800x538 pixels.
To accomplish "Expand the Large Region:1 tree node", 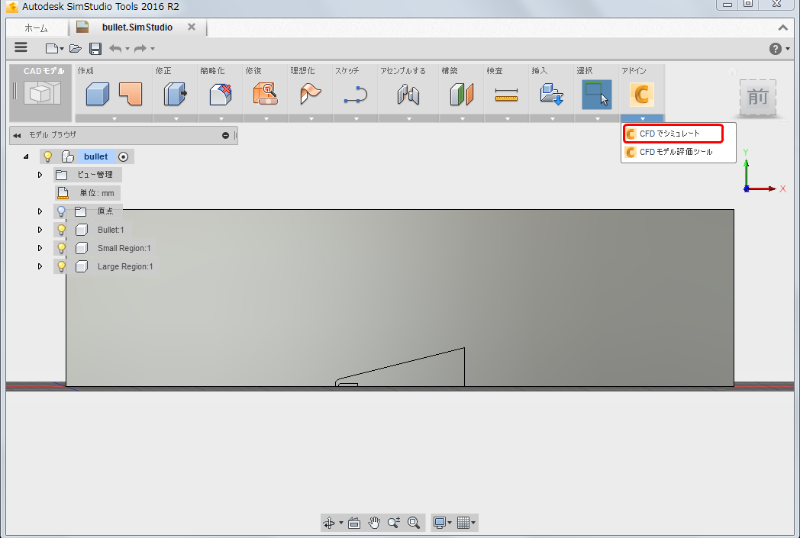I will coord(40,266).
